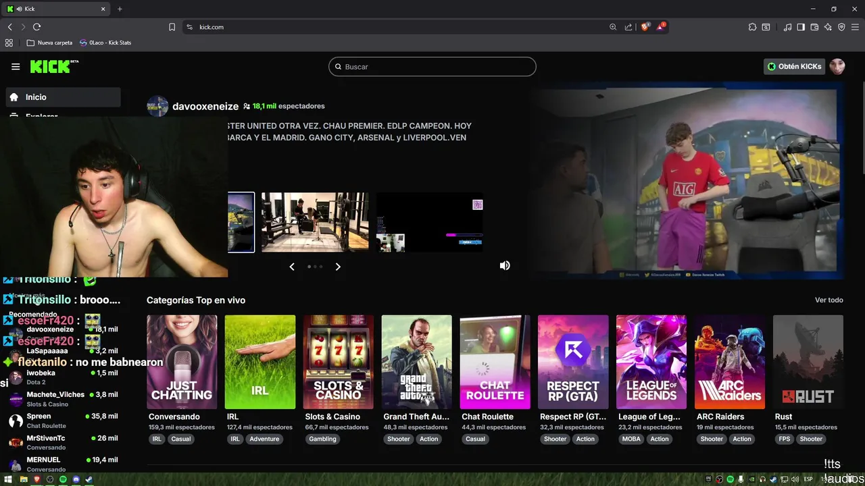The image size is (865, 486).
Task: Open davooxeneize channel name link
Action: click(x=205, y=106)
